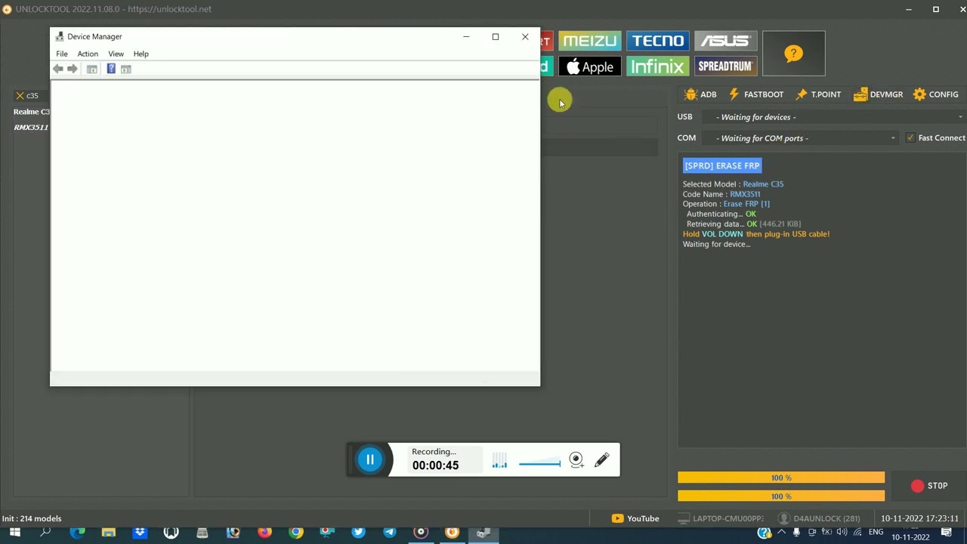
Task: Click the webcam icon in the recorder bar
Action: (576, 460)
